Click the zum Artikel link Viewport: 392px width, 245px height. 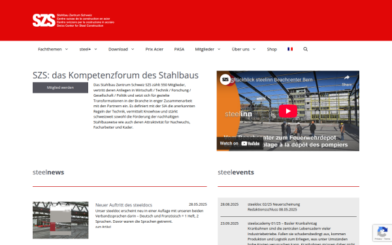point(103,227)
